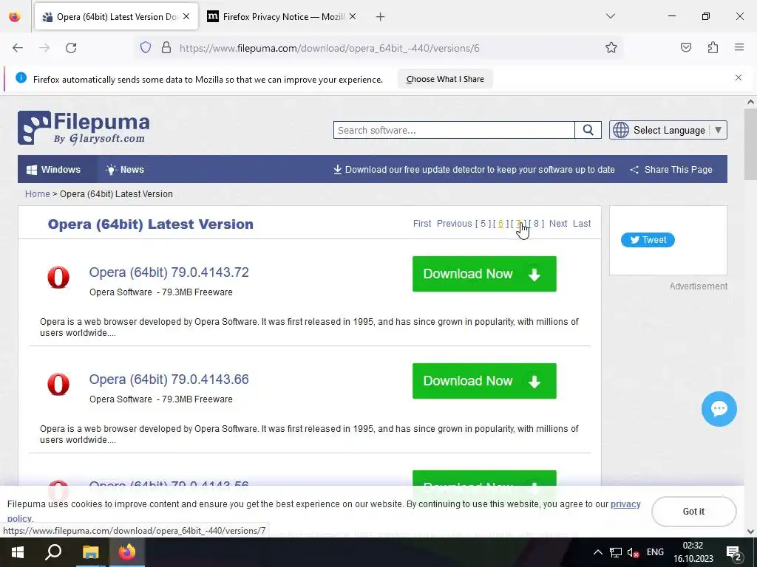Open network status tray icon
Viewport: 757px width, 567px height.
(x=616, y=552)
